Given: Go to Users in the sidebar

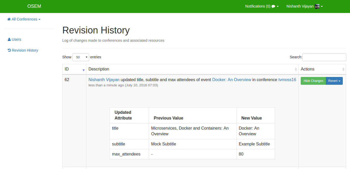Looking at the screenshot, I should 16,39.
